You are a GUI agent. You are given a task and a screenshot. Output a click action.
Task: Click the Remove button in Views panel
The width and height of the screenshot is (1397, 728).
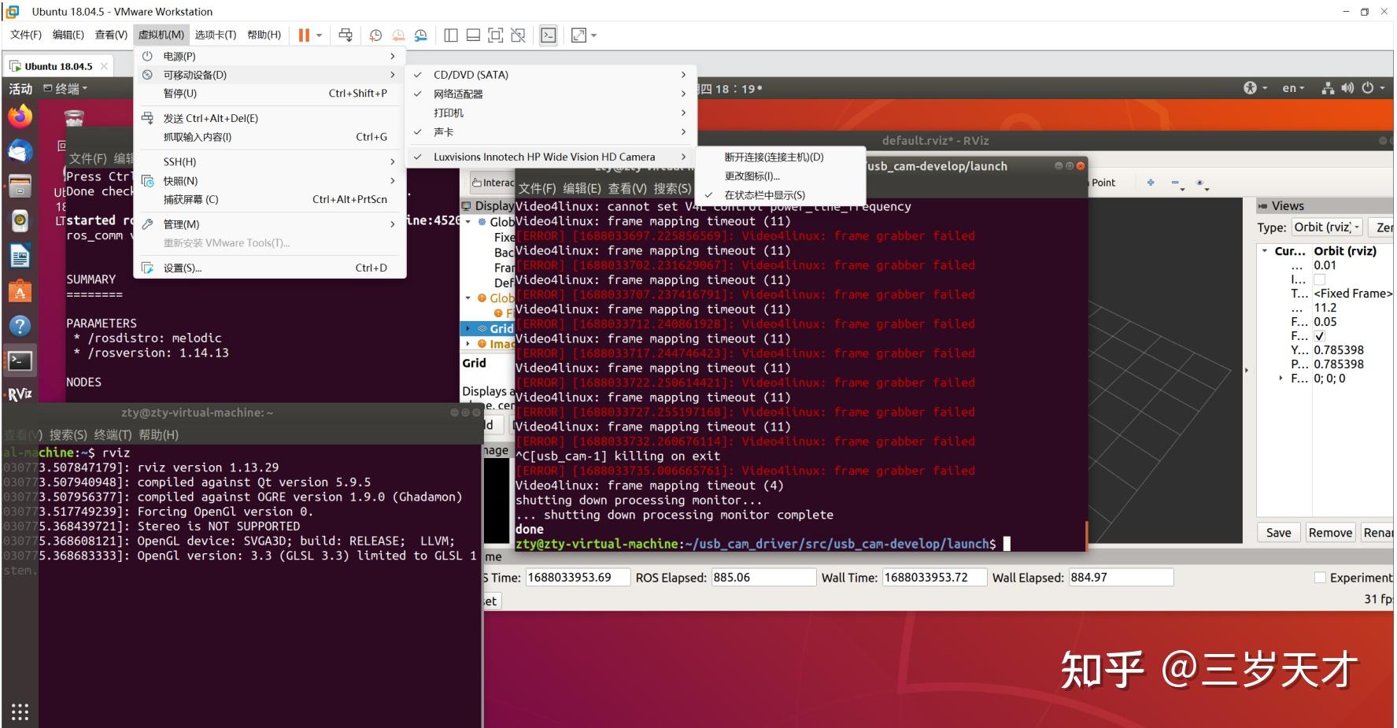[1330, 533]
